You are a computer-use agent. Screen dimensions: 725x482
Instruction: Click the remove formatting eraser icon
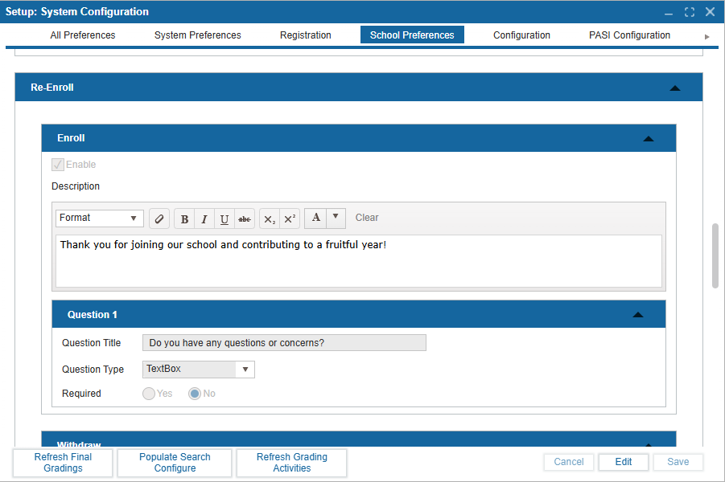(x=159, y=218)
